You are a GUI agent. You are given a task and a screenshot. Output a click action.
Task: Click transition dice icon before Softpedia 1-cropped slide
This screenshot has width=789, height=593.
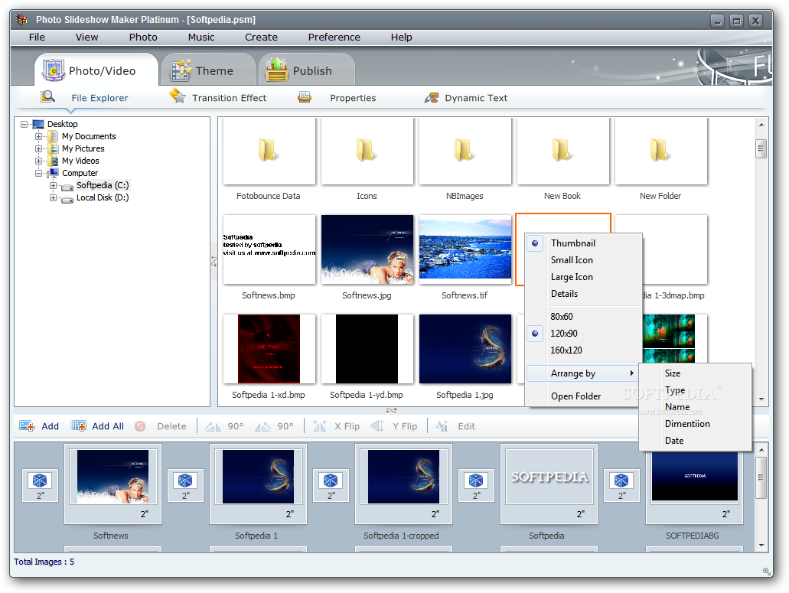(331, 481)
